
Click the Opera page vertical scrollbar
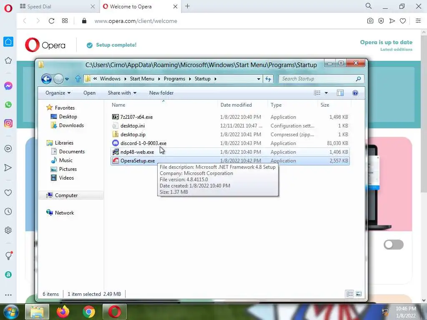424,114
